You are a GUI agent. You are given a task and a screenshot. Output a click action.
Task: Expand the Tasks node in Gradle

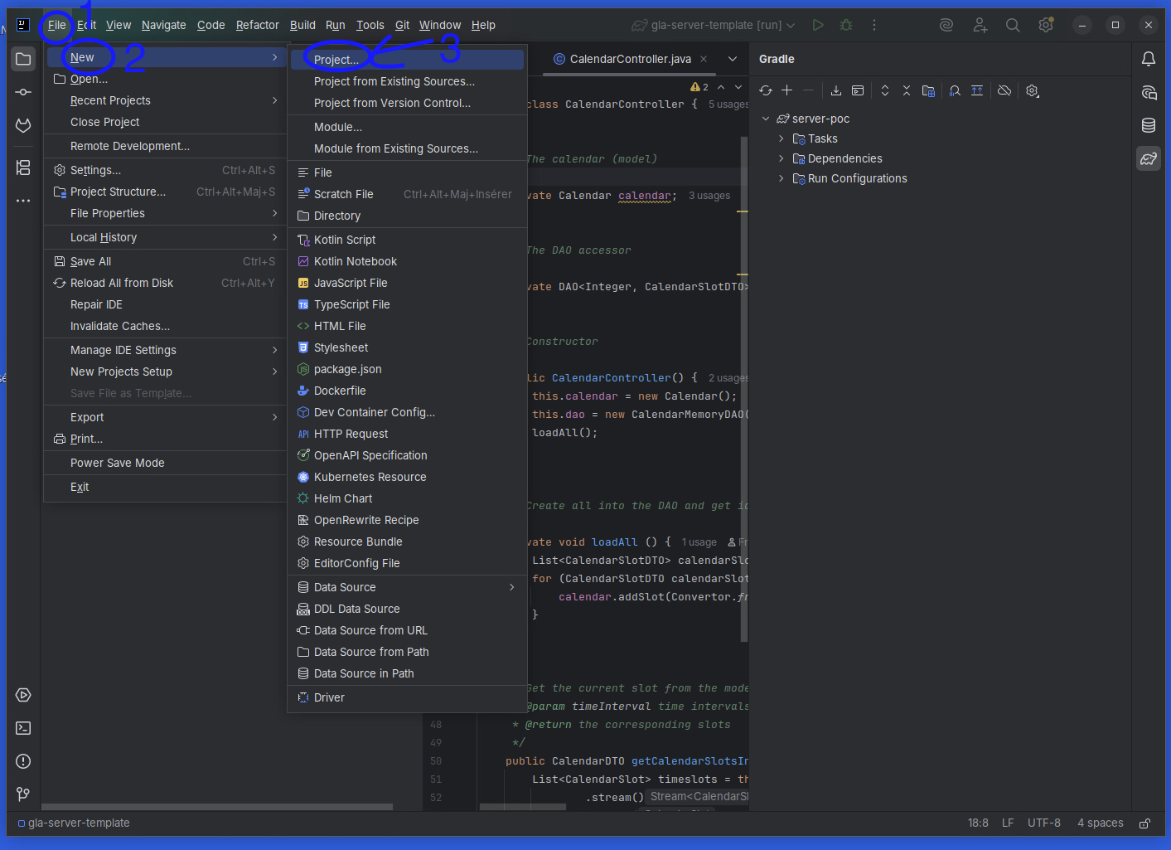[781, 138]
